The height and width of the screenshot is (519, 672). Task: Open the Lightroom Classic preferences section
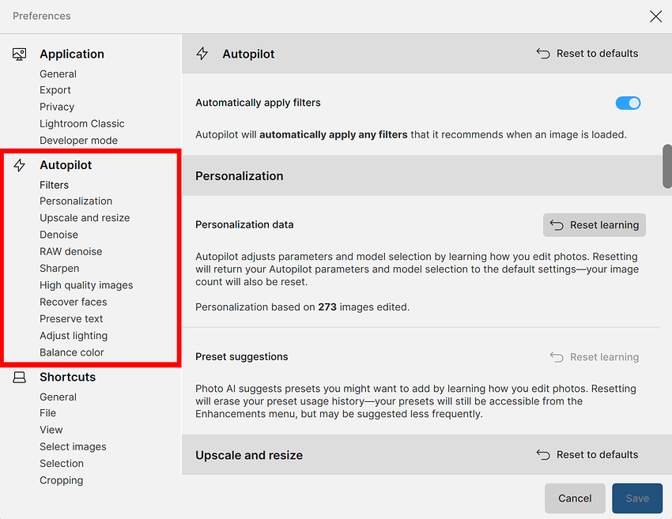(x=82, y=124)
